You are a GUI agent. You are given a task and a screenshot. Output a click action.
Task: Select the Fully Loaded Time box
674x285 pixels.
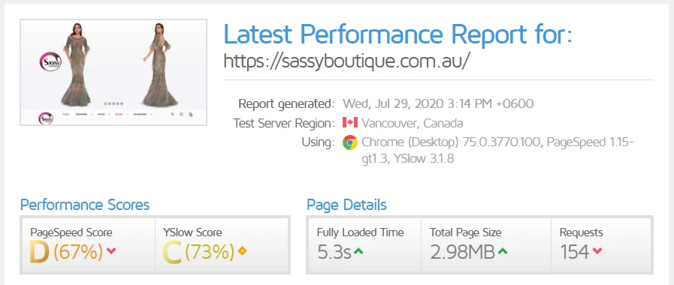(364, 245)
